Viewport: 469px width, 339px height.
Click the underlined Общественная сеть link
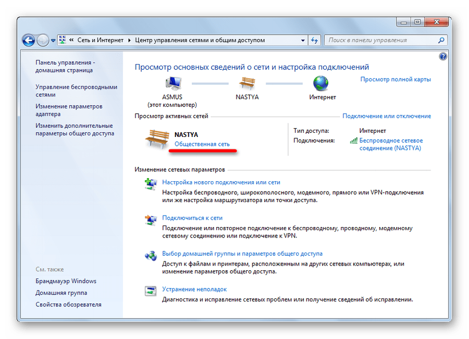coord(203,144)
